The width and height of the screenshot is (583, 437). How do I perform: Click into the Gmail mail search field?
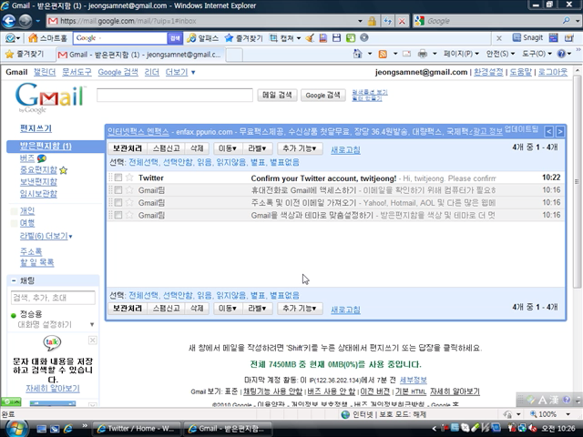[x=175, y=95]
